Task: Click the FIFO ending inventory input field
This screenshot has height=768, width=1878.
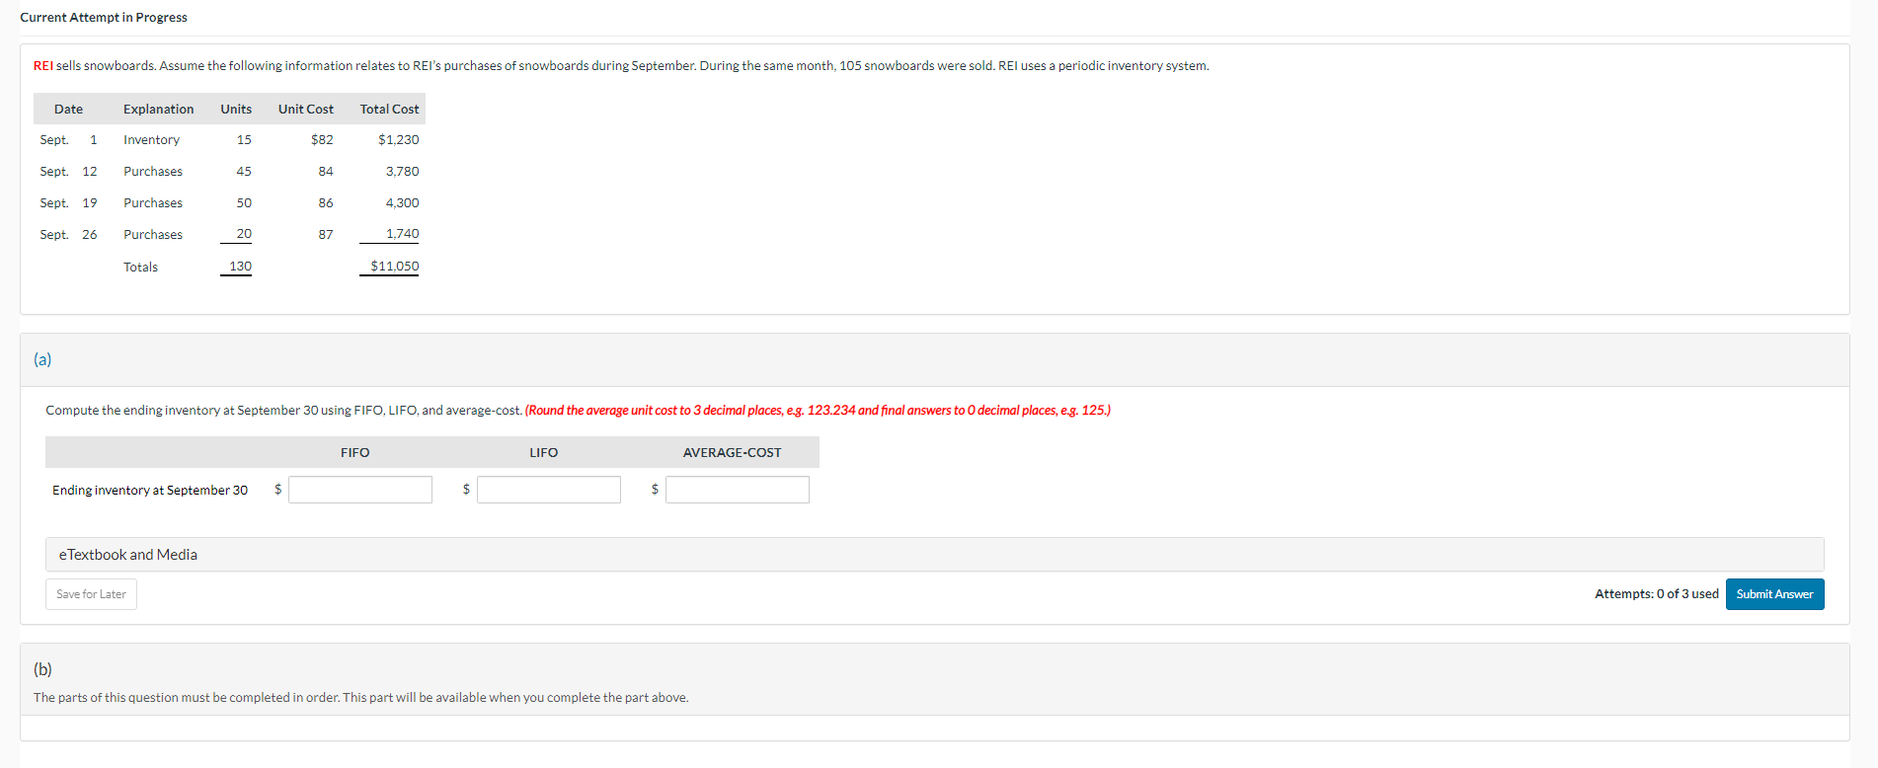Action: click(360, 490)
